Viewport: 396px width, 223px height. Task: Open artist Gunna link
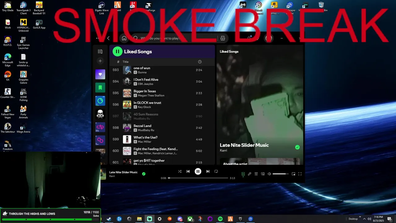pyautogui.click(x=142, y=72)
